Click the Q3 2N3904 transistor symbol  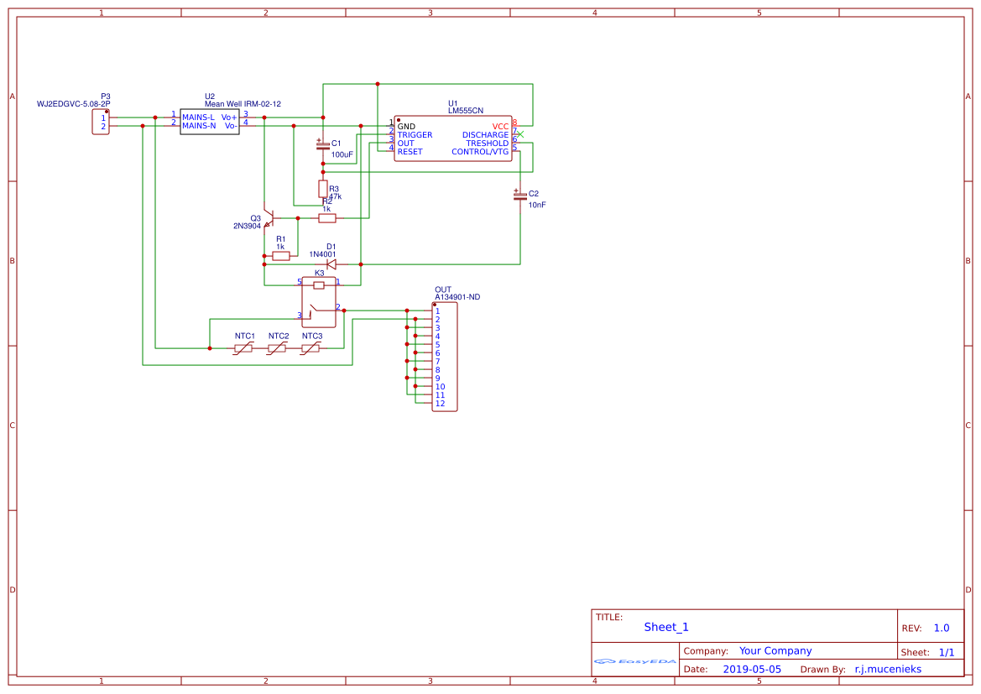pyautogui.click(x=268, y=219)
